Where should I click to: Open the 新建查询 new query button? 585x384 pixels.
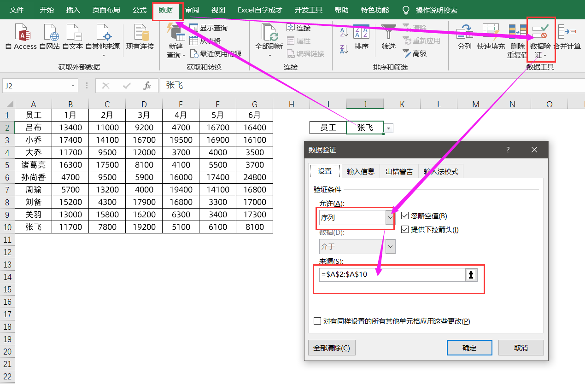click(175, 41)
